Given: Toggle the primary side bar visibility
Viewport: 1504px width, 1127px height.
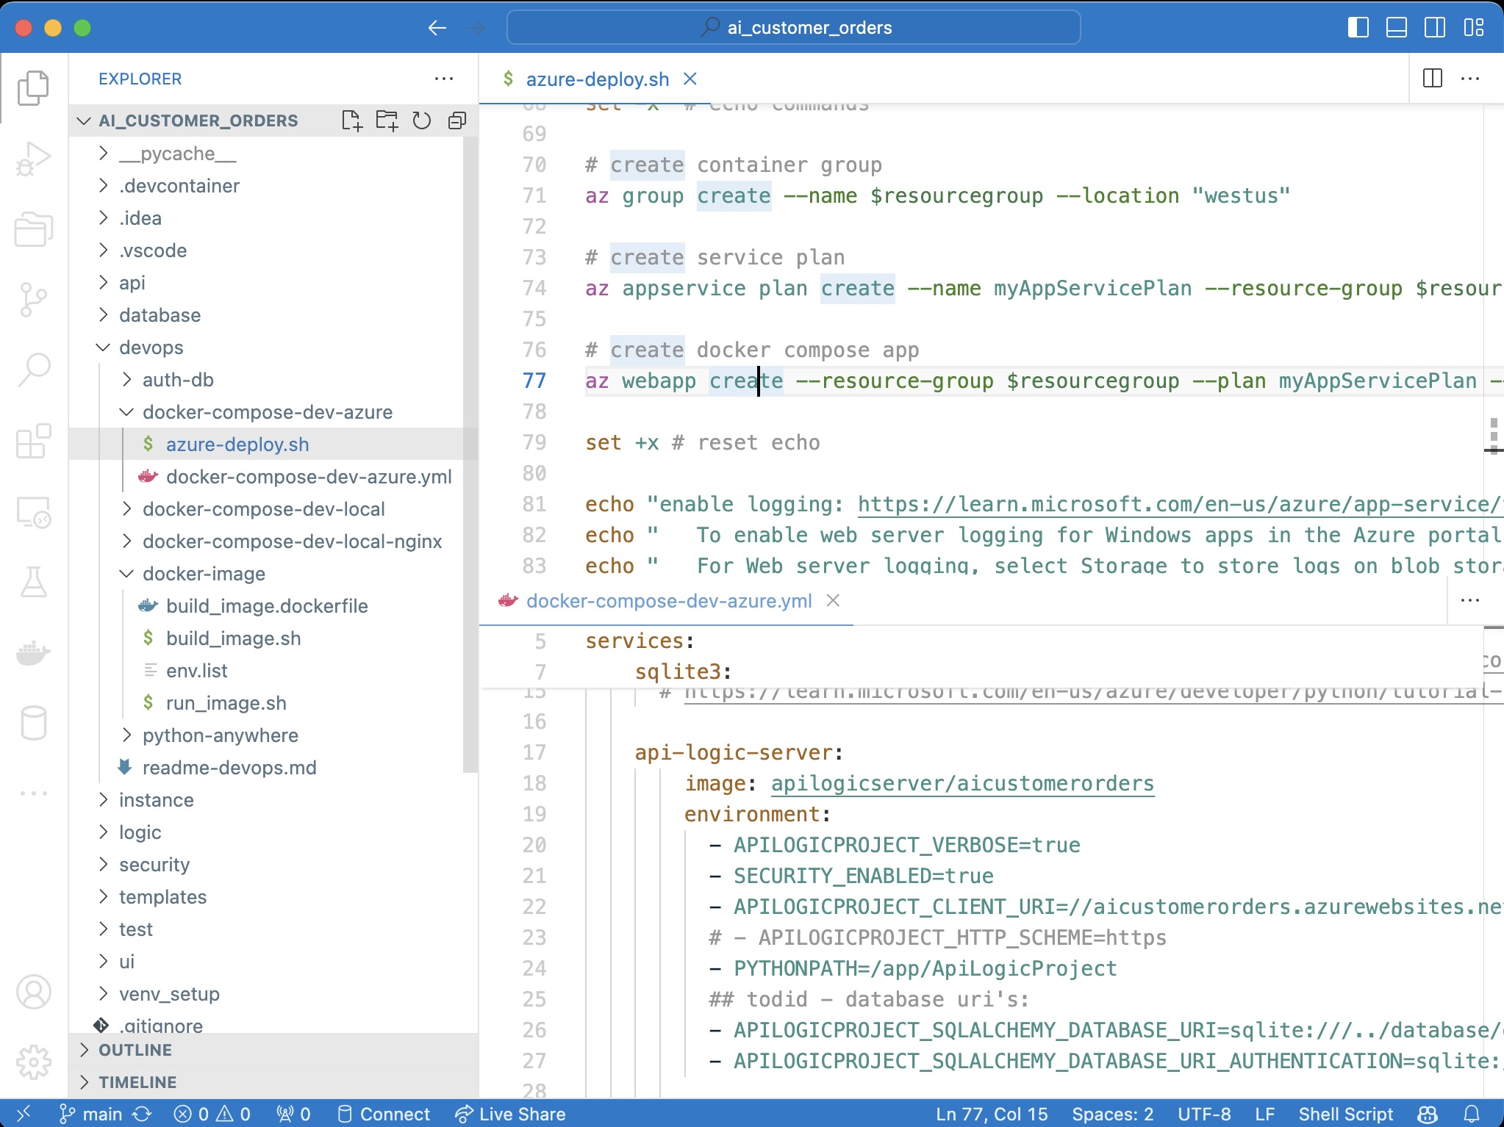Looking at the screenshot, I should pos(1358,28).
